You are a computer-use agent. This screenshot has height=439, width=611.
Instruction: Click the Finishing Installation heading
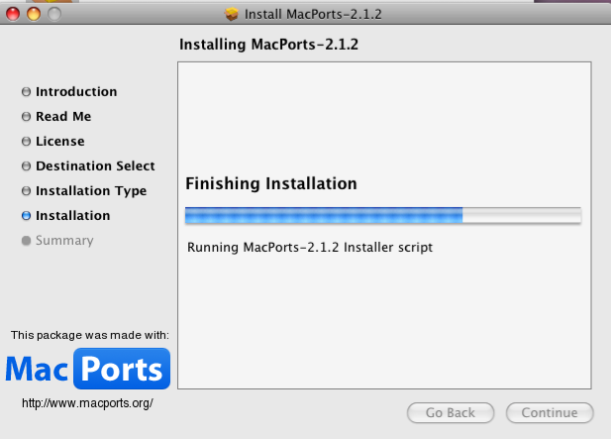(x=270, y=183)
